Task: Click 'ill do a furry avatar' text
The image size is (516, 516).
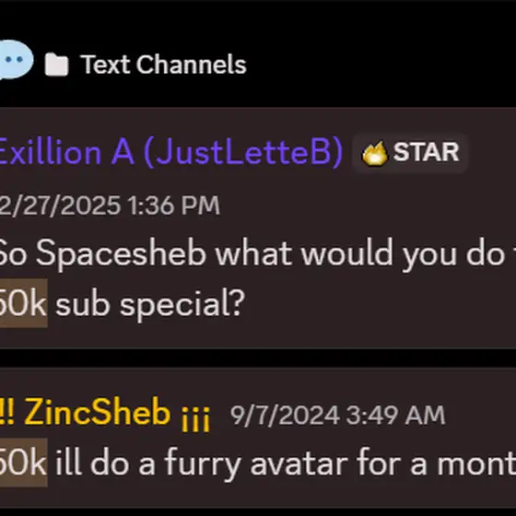Action: (x=201, y=464)
